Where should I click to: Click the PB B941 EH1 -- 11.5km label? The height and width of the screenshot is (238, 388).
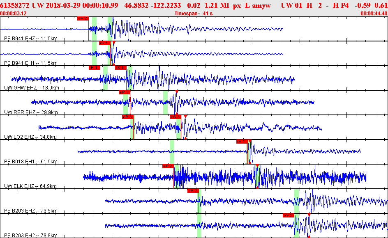click(31, 63)
